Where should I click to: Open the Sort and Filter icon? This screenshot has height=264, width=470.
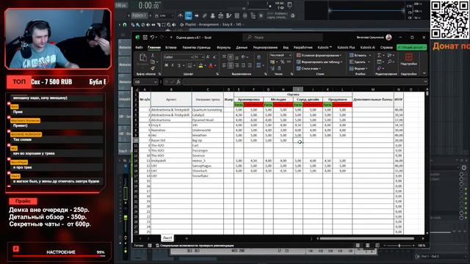coord(389,56)
